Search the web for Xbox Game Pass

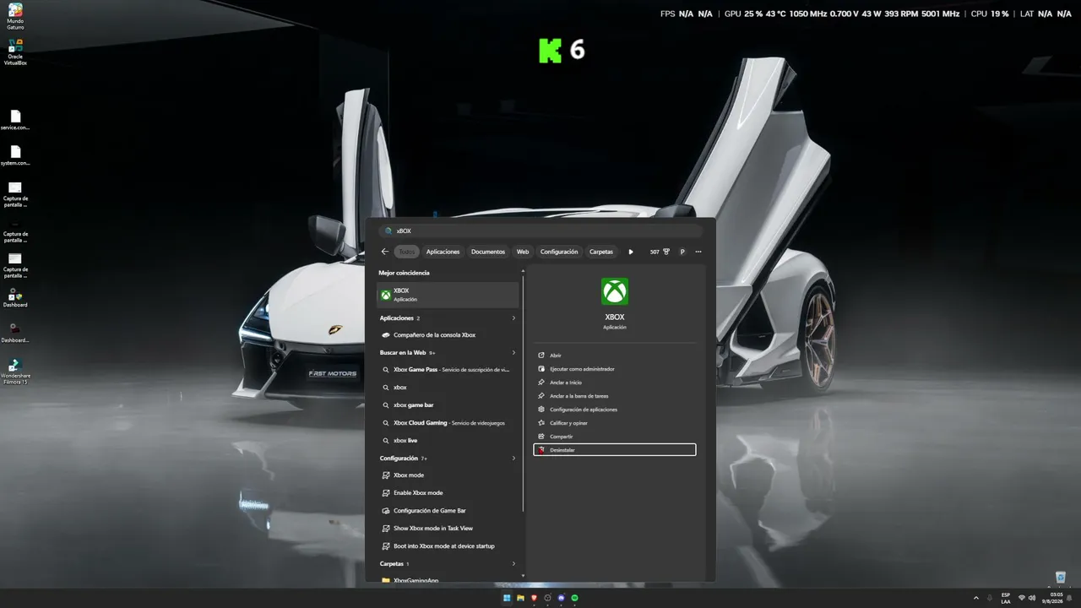(x=448, y=370)
